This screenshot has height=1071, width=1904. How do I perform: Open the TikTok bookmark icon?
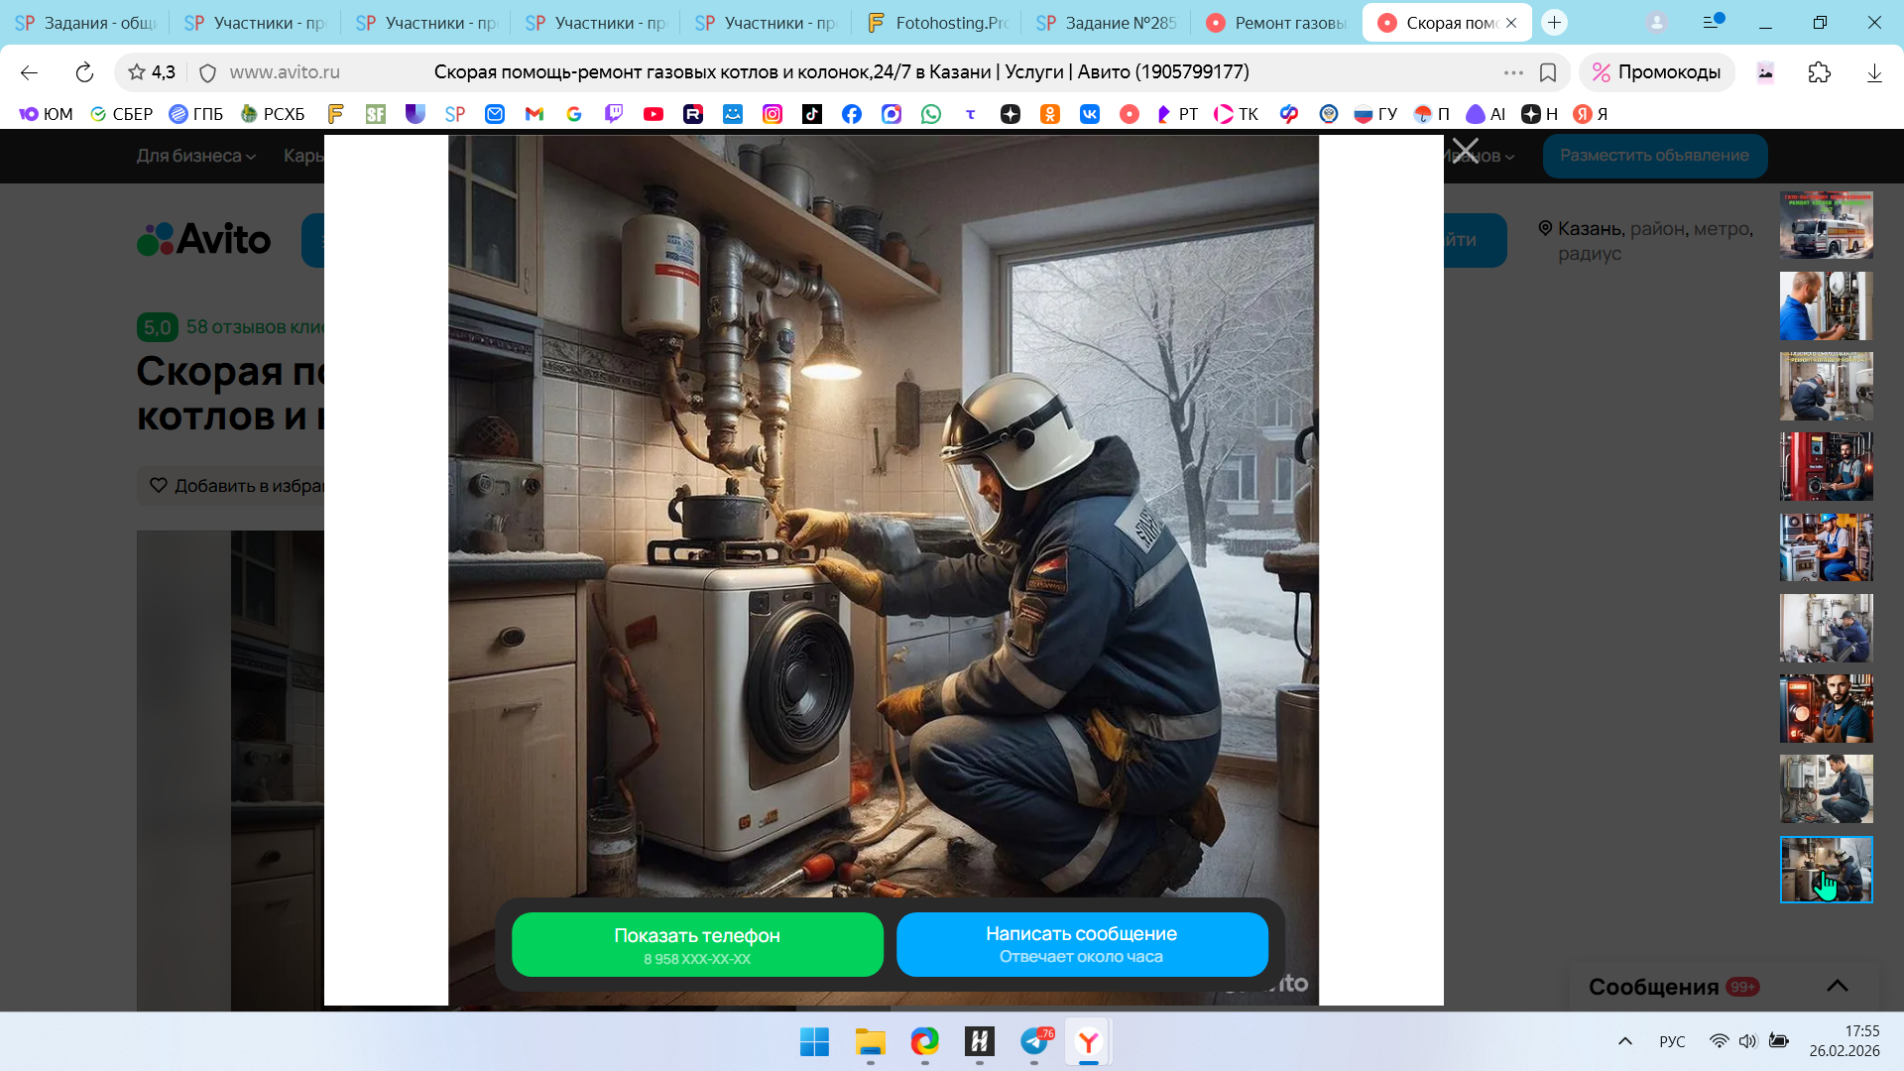tap(811, 114)
